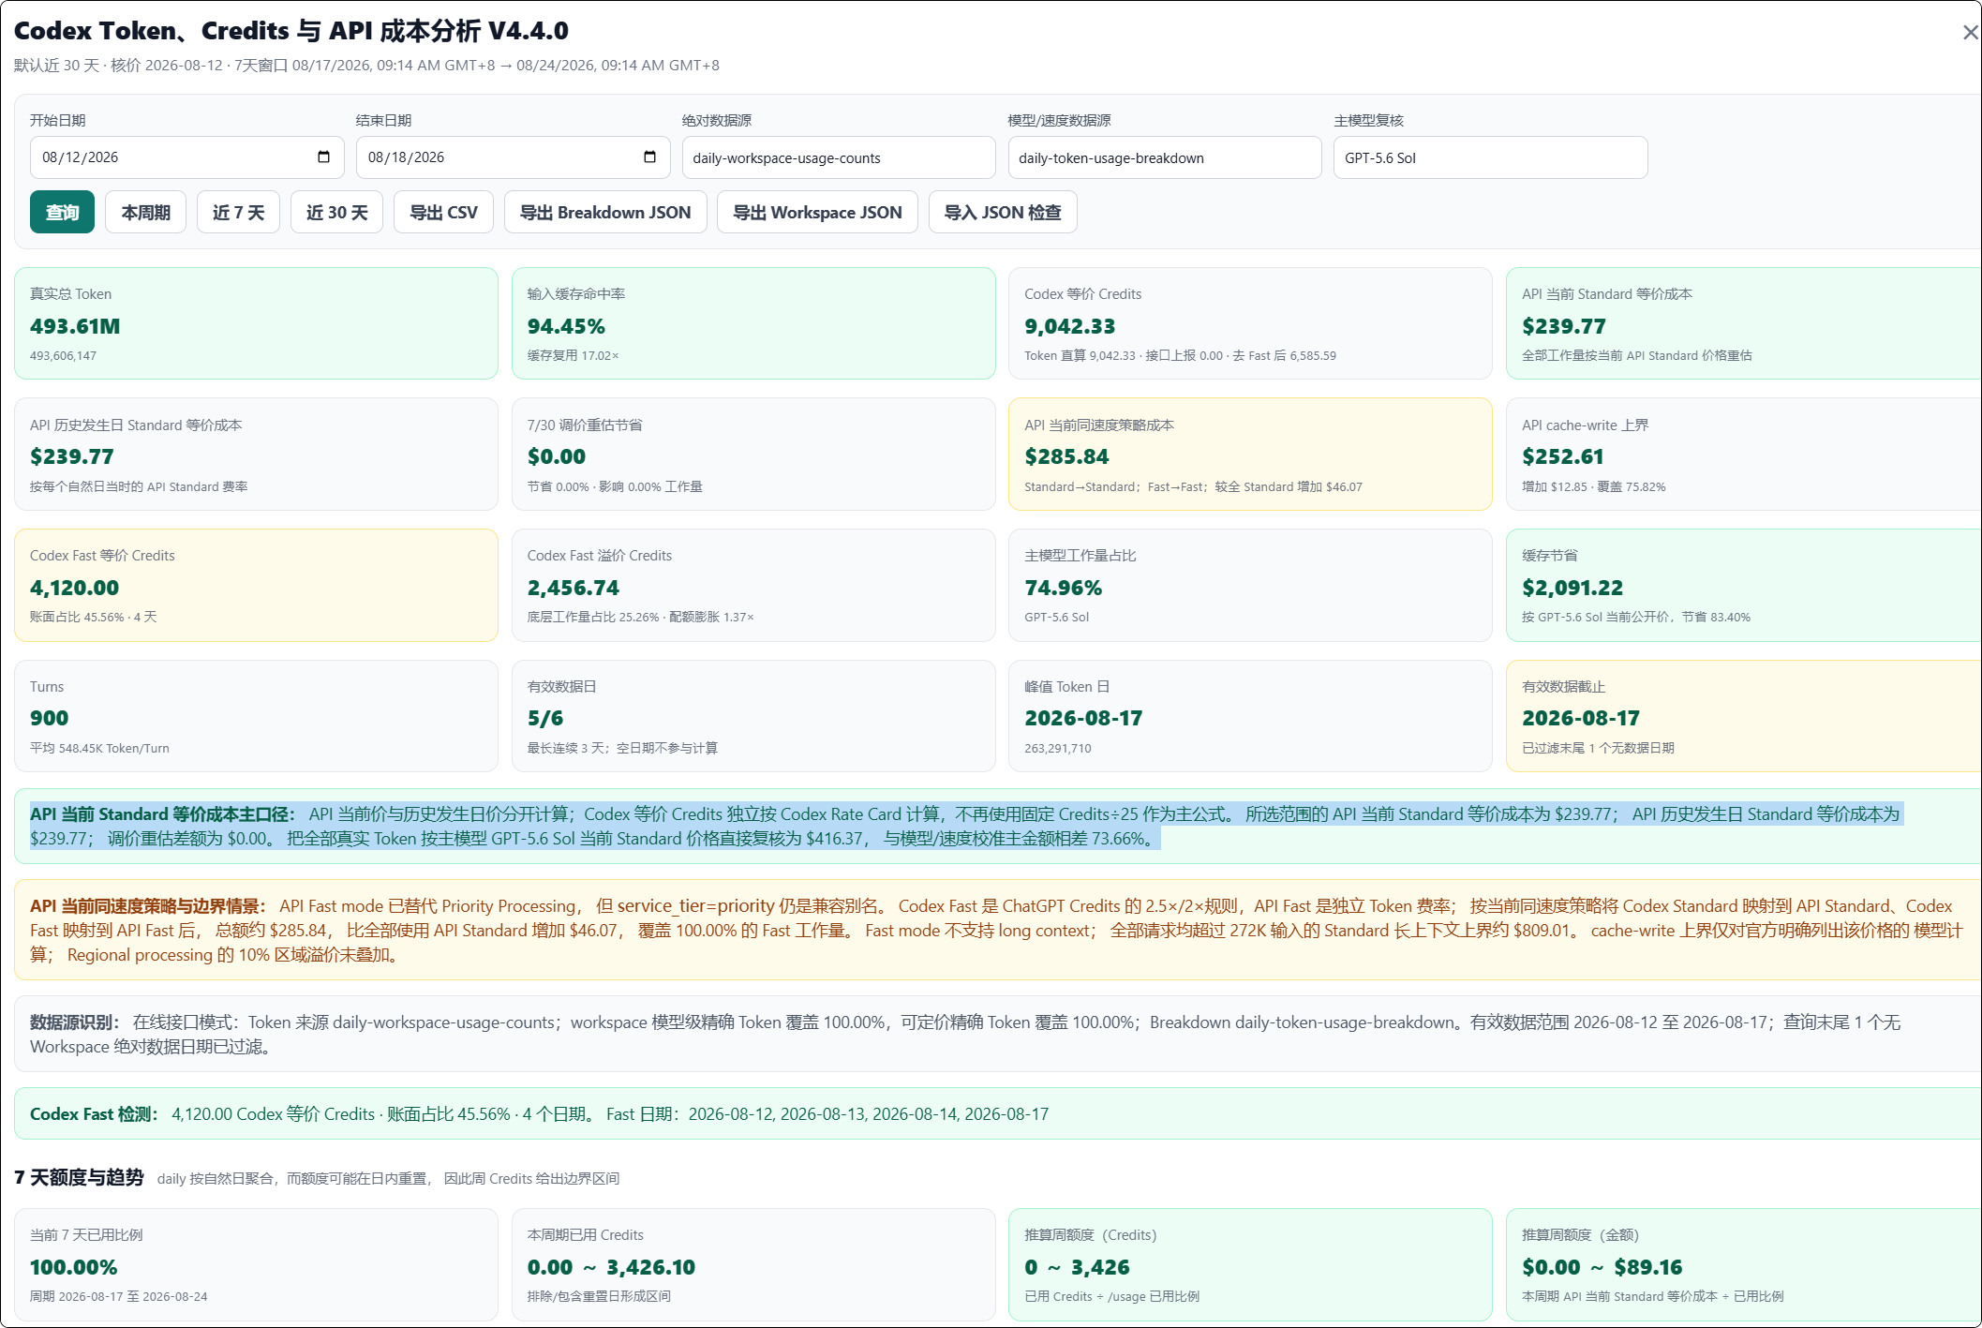Click the 真实总 Token 493.61M card

tap(256, 323)
